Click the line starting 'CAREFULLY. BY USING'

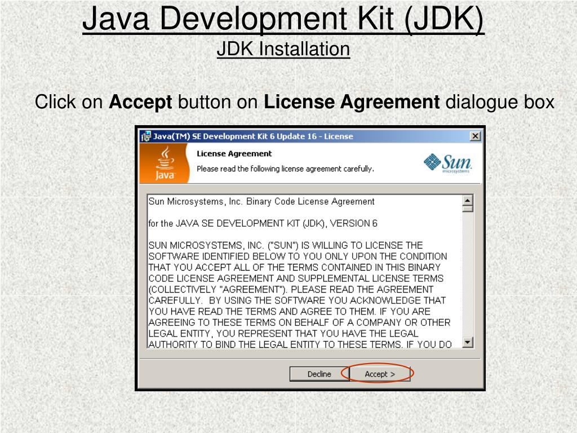pos(297,301)
